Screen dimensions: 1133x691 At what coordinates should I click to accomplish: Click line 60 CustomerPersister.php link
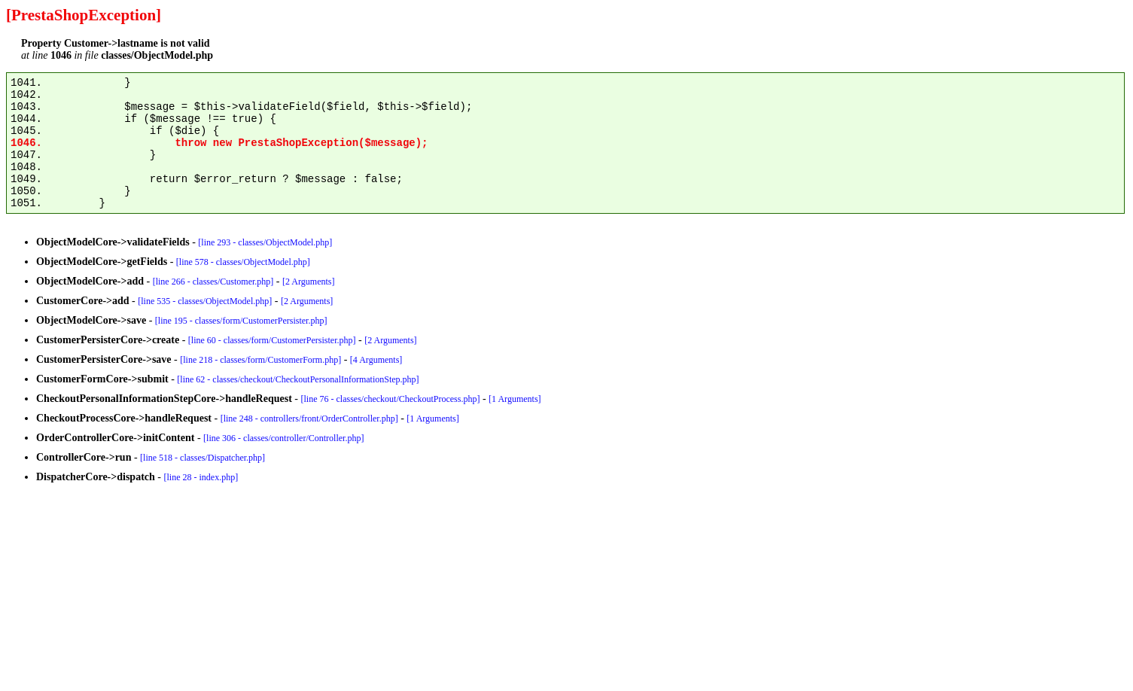271,339
